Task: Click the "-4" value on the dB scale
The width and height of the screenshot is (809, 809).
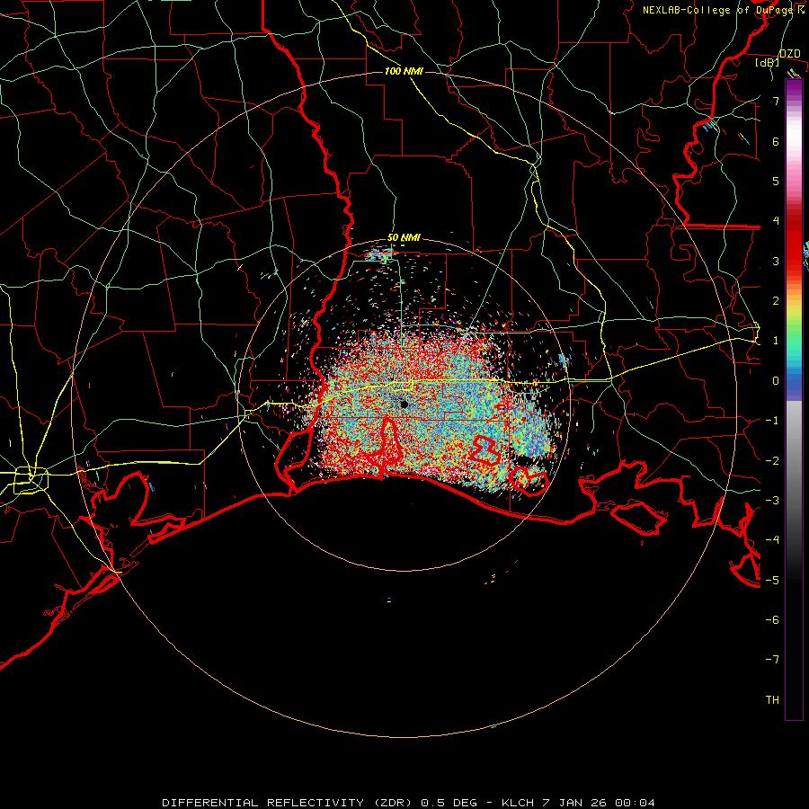Action: point(772,540)
